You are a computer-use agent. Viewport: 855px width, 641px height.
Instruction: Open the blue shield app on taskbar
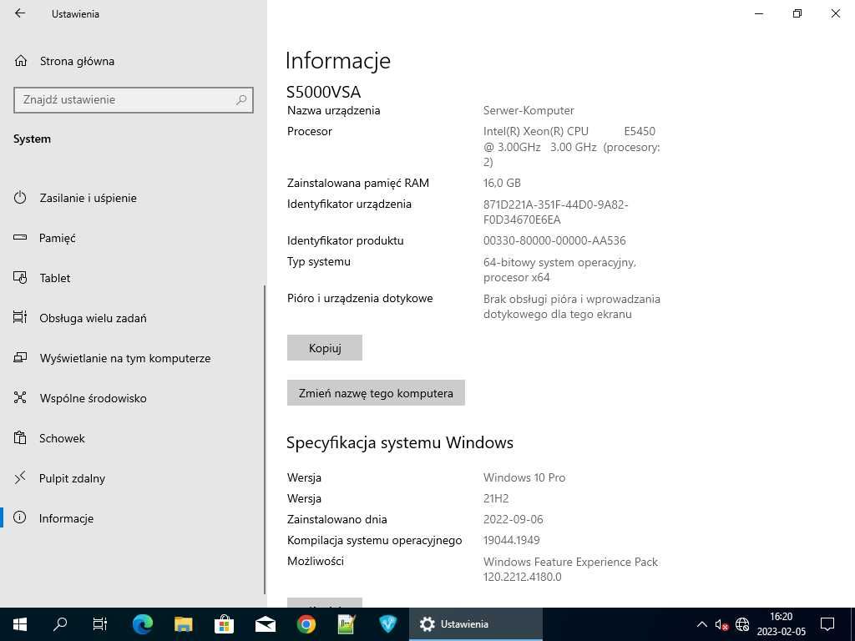pyautogui.click(x=387, y=624)
